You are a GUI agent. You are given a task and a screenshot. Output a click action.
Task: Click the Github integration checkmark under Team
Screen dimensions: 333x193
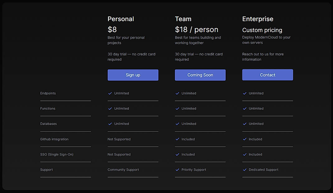(177, 139)
